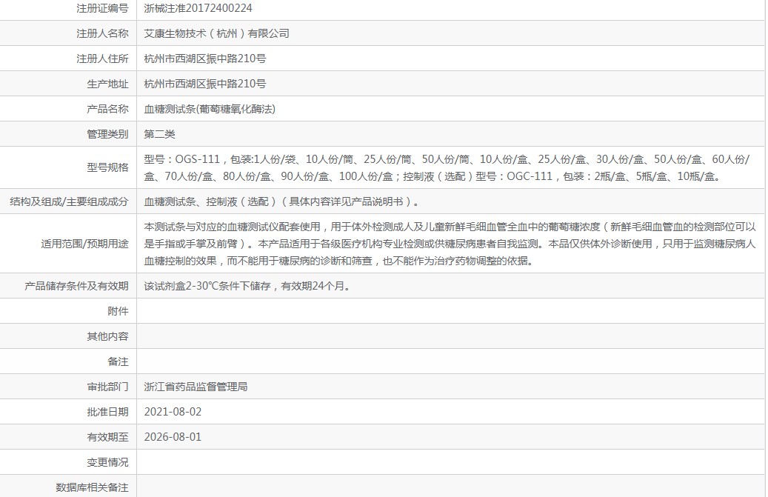Click the 生产地址 label
768x497 pixels.
click(x=107, y=84)
